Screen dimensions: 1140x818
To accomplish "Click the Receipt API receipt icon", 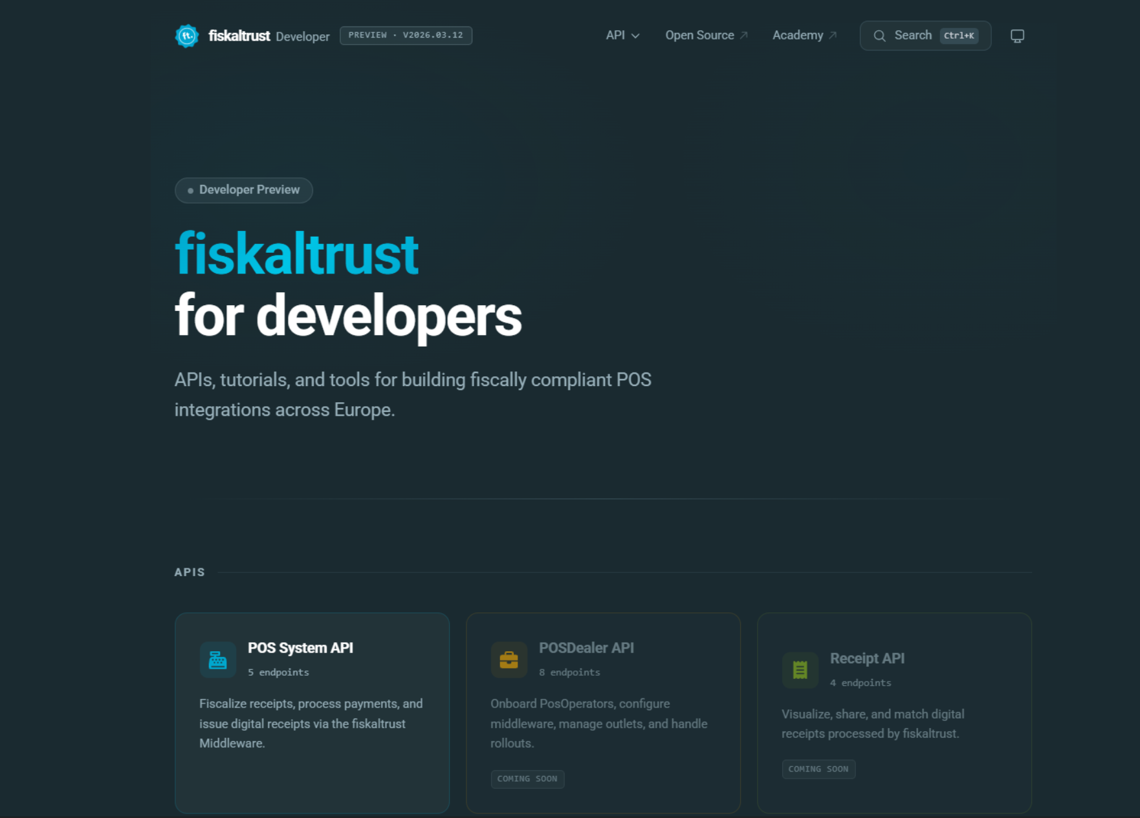I will [800, 670].
